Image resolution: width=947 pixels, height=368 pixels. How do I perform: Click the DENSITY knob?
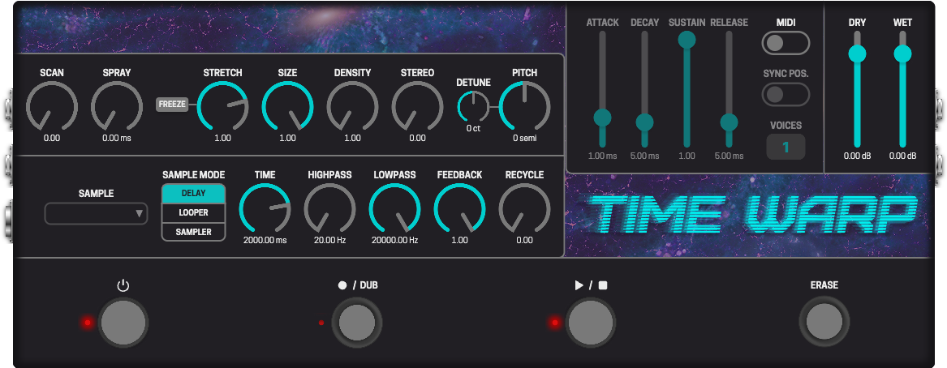tap(352, 106)
